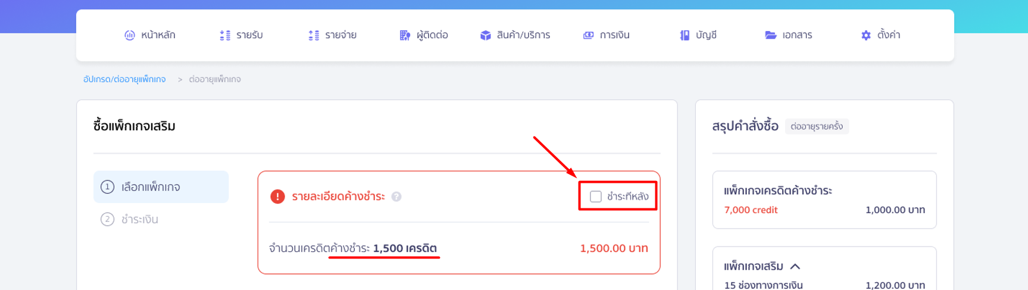The width and height of the screenshot is (1028, 290).
Task: Click the red warning icon of รายละเอียดค้างชำระ
Action: pyautogui.click(x=277, y=197)
